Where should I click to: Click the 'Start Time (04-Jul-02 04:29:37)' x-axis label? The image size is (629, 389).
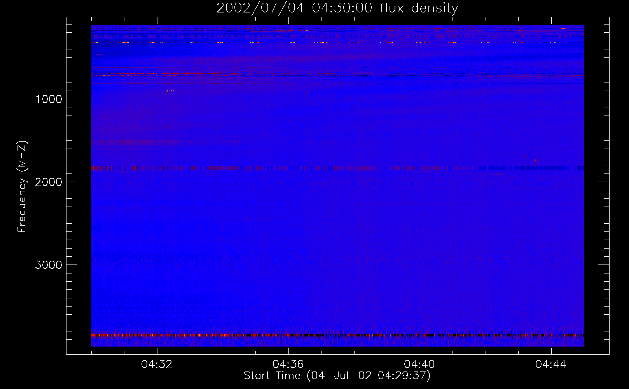pos(337,376)
